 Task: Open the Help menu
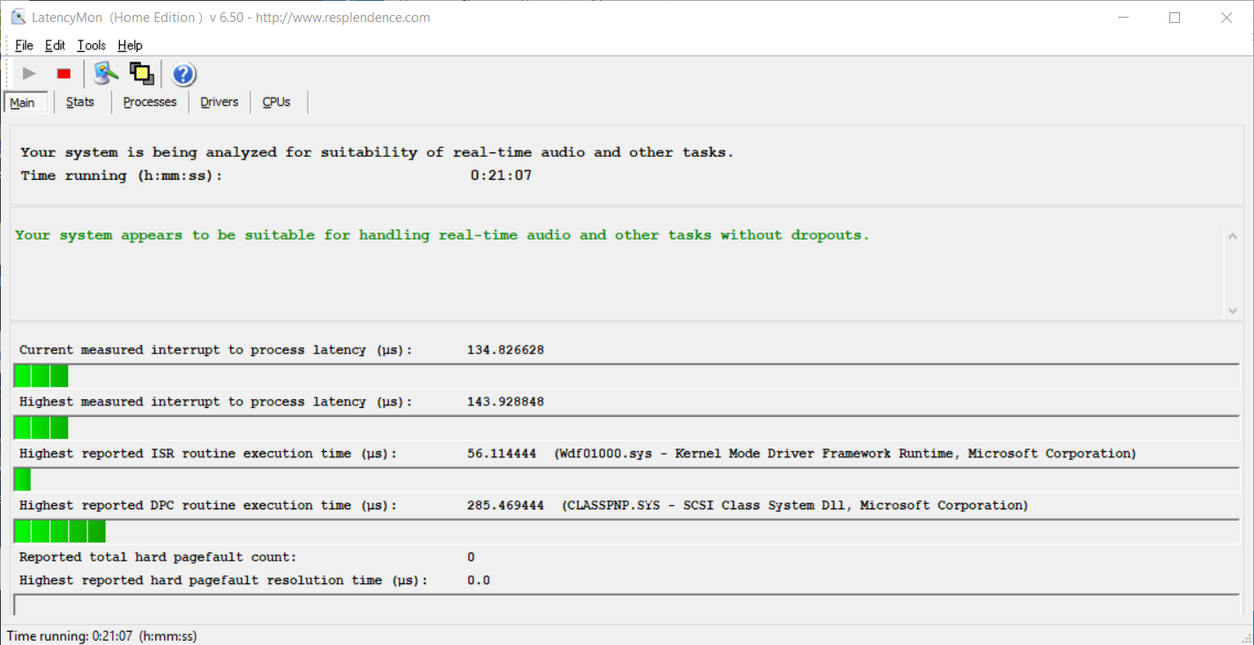[x=130, y=45]
